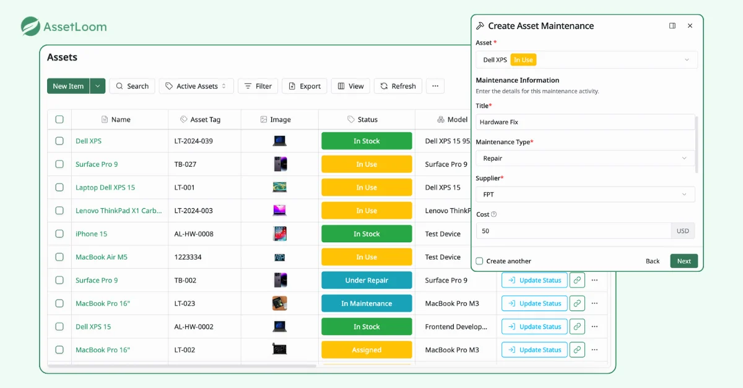The image size is (743, 388).
Task: Click the link icon for asset LT-002
Action: [x=577, y=350]
